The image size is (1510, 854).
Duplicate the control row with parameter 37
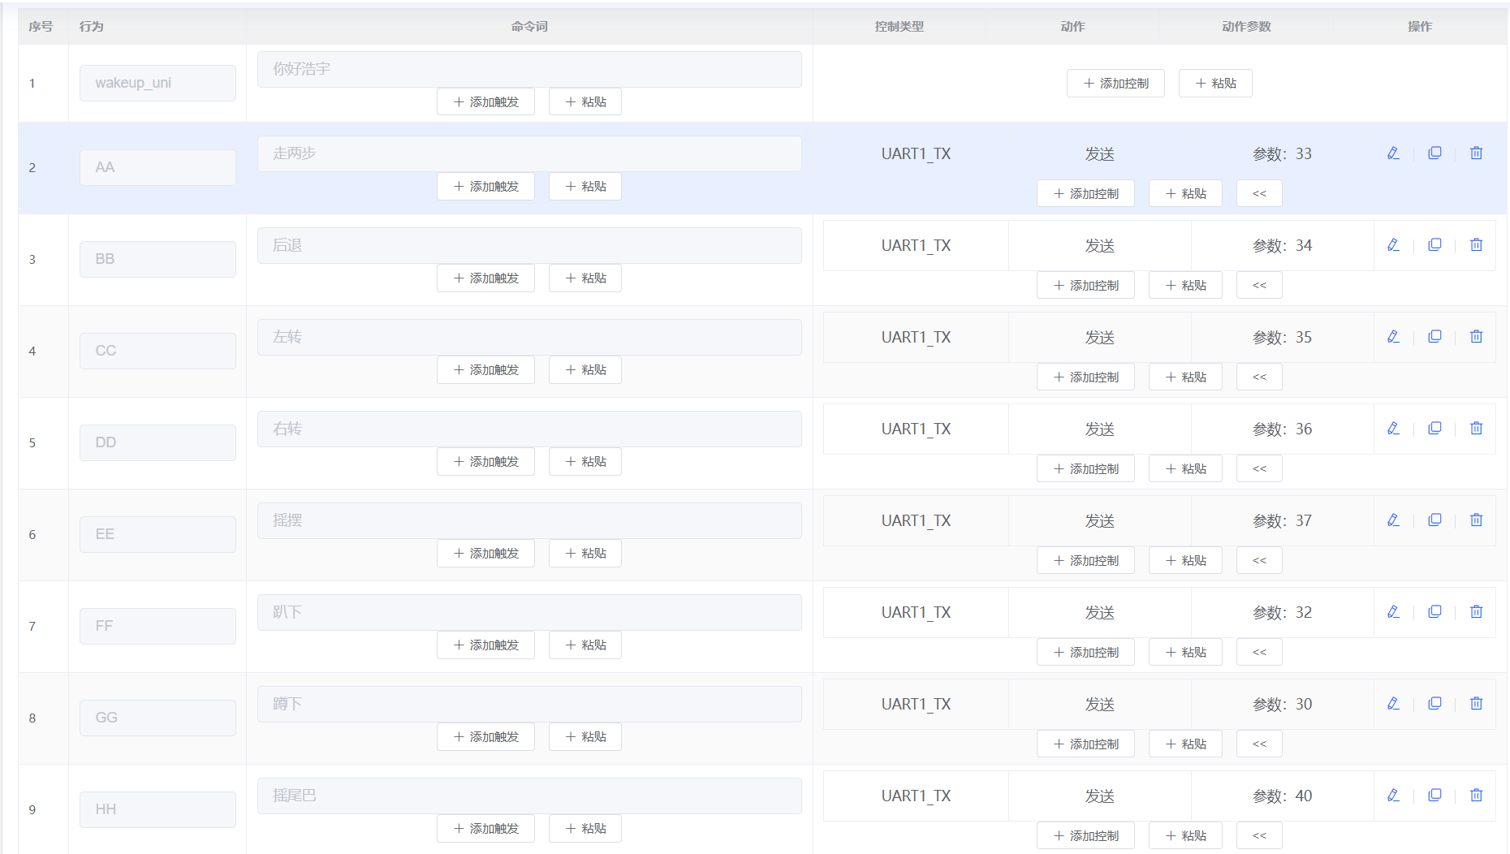click(1434, 520)
